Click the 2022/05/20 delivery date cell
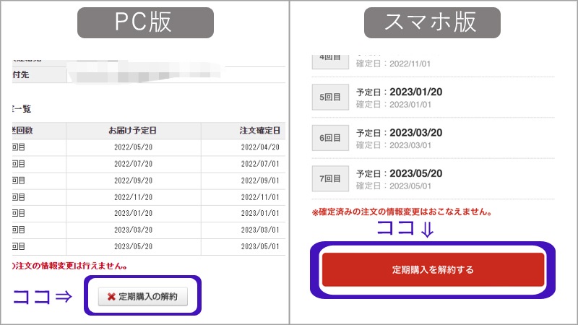 coord(133,147)
